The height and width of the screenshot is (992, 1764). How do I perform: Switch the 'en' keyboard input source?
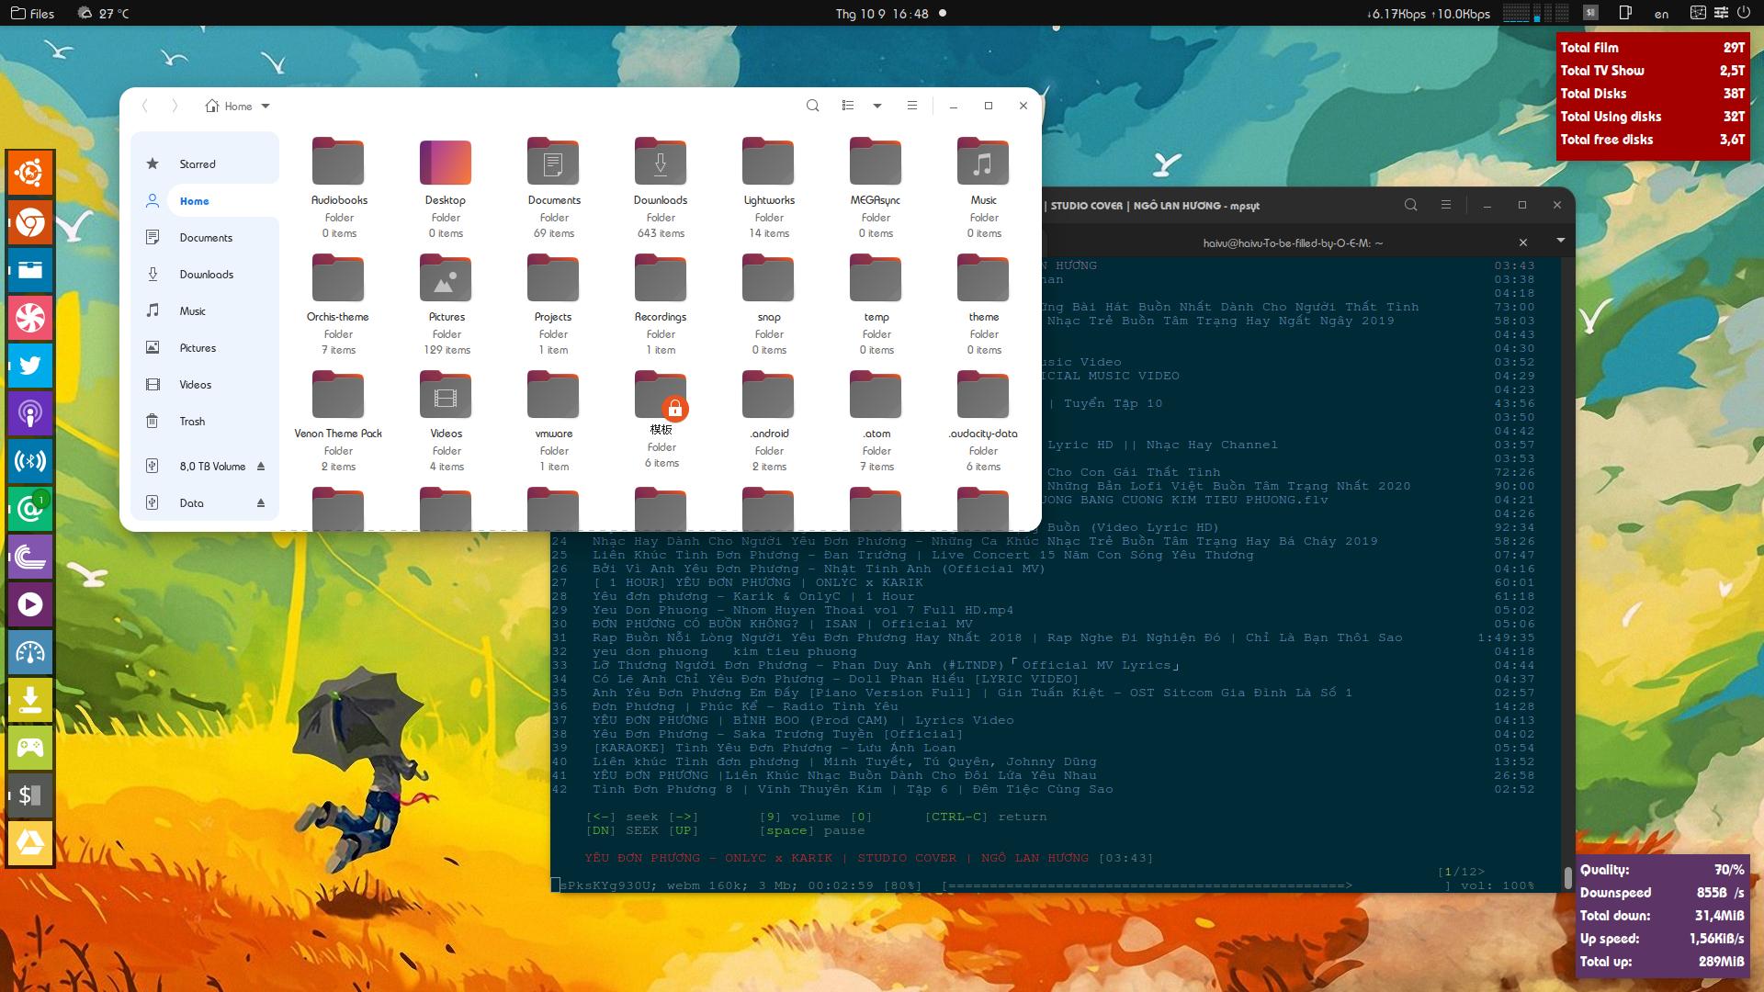[x=1661, y=14]
